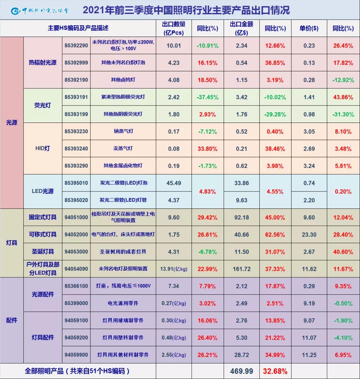Click the 全部照明产品 total row label
This screenshot has width=360, height=379.
point(77,371)
